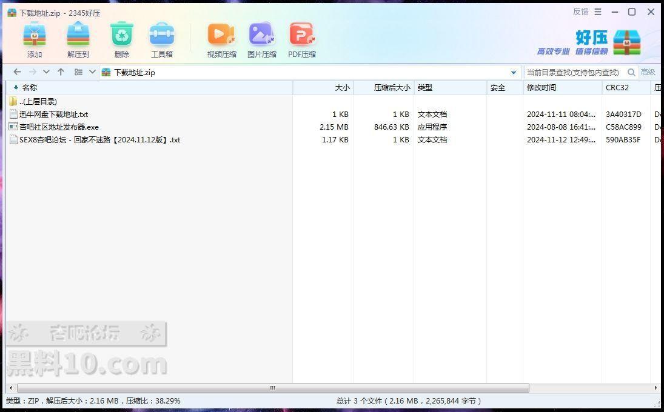
Task: Click the address bar showing 下载地址.zip
Action: 310,72
